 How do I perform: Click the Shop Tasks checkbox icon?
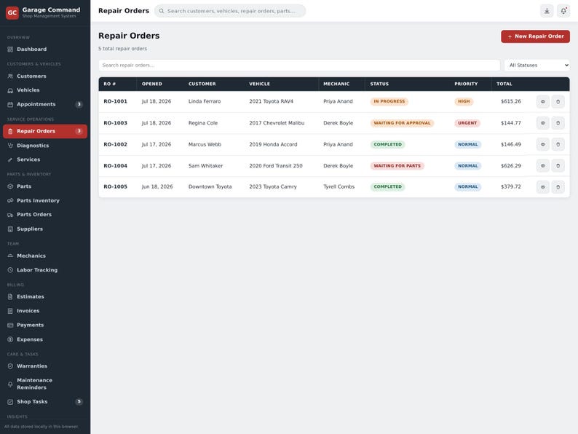(10, 402)
